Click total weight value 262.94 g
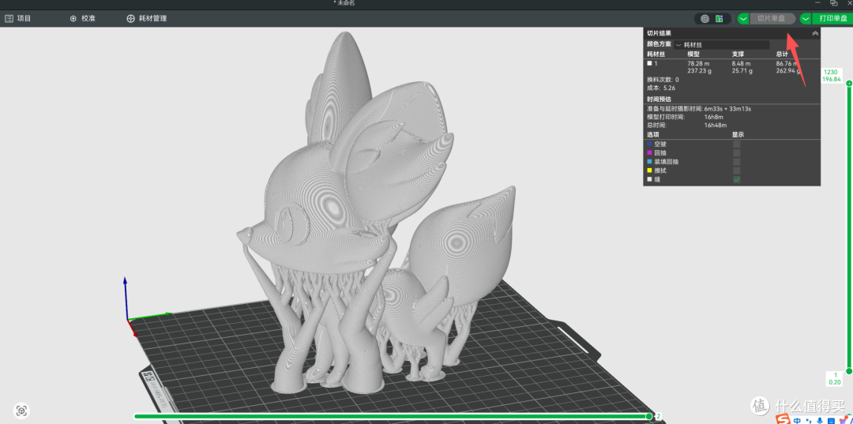The image size is (853, 424). pyautogui.click(x=788, y=71)
